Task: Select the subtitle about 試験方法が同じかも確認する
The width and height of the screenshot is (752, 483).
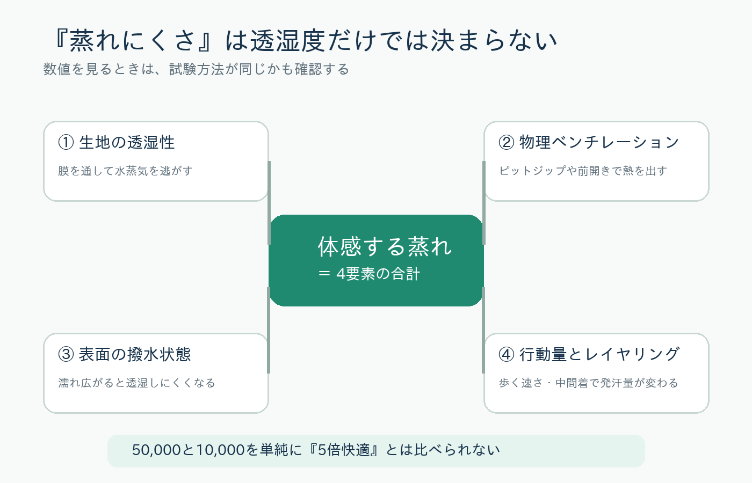Action: [x=197, y=69]
